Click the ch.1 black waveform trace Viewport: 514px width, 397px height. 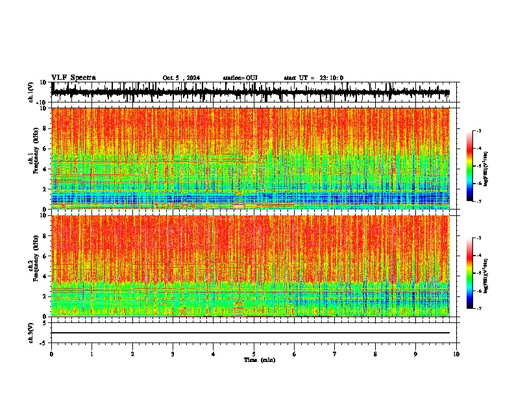(x=250, y=92)
